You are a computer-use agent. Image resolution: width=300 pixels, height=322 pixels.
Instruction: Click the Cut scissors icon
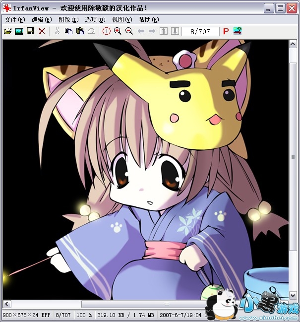point(57,31)
